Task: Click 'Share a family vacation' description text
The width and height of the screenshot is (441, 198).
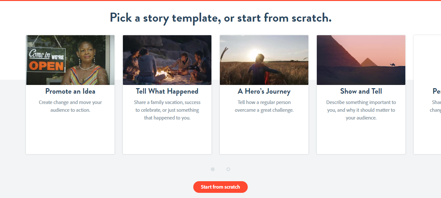Action: pyautogui.click(x=167, y=110)
